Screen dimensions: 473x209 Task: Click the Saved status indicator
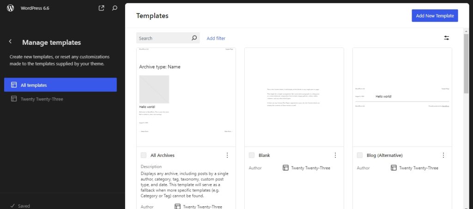pos(20,206)
